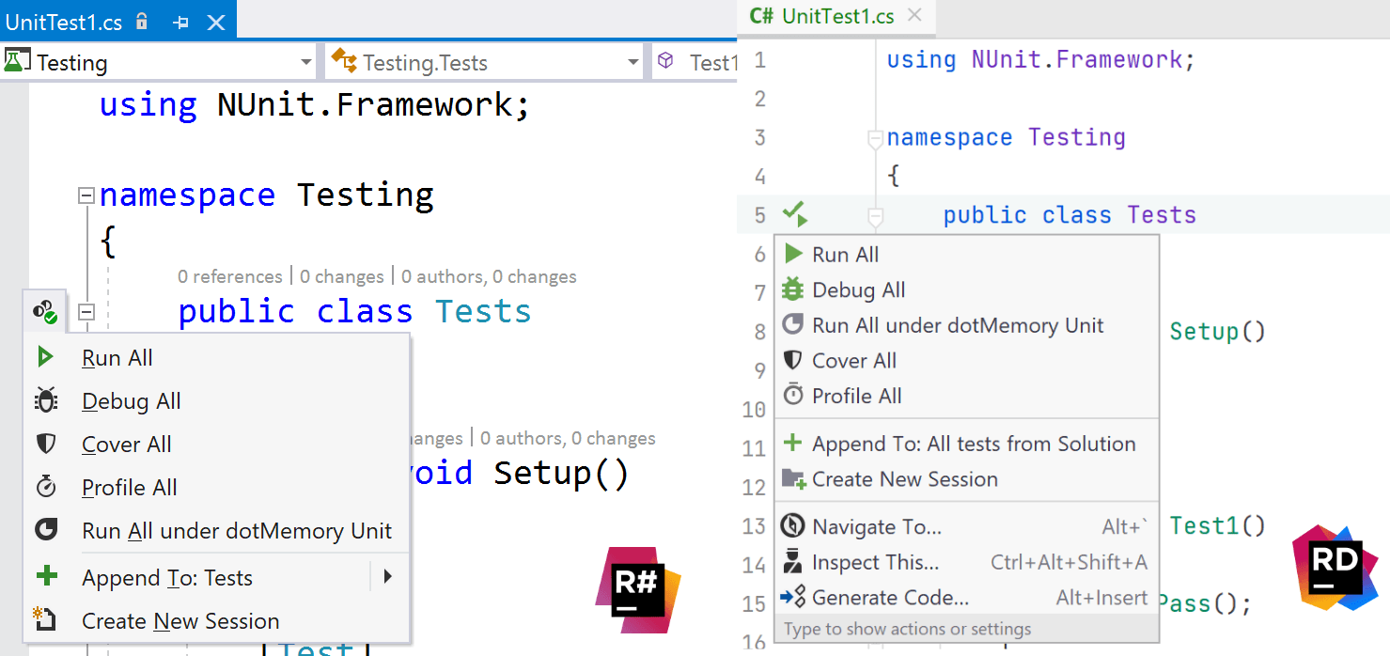1390x656 pixels.
Task: Expand the Append To: Tests submenu arrow
Action: [x=386, y=577]
